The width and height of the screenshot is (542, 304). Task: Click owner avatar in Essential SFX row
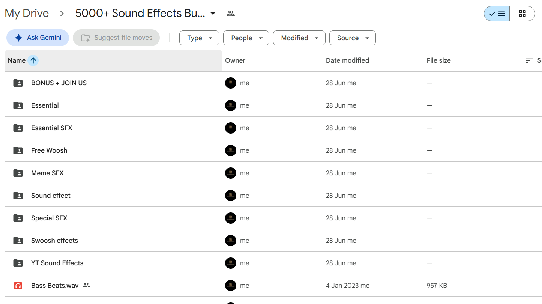point(231,128)
